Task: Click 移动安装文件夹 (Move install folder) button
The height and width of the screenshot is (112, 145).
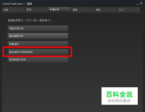Action: (38, 60)
